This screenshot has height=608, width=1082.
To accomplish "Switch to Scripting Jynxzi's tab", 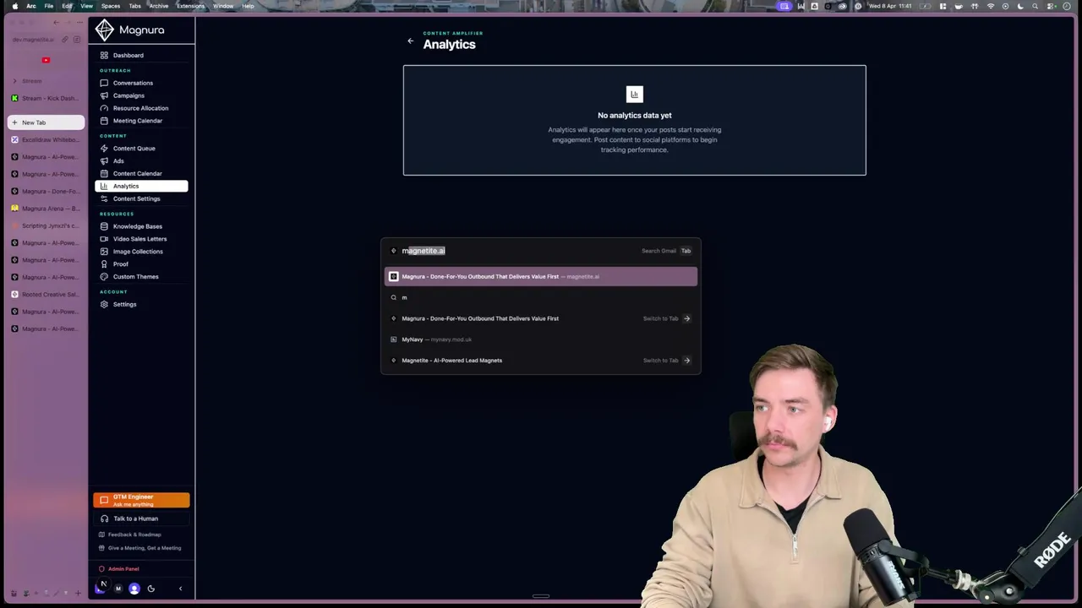I will click(x=46, y=225).
